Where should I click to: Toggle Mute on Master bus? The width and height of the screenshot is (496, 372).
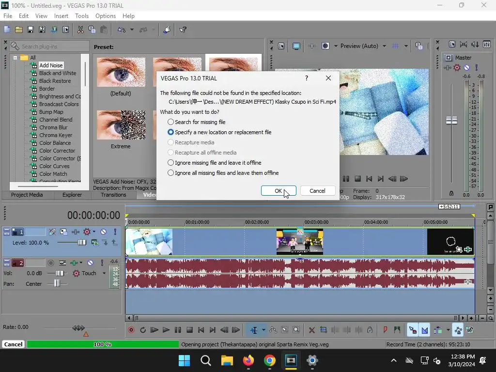(466, 67)
